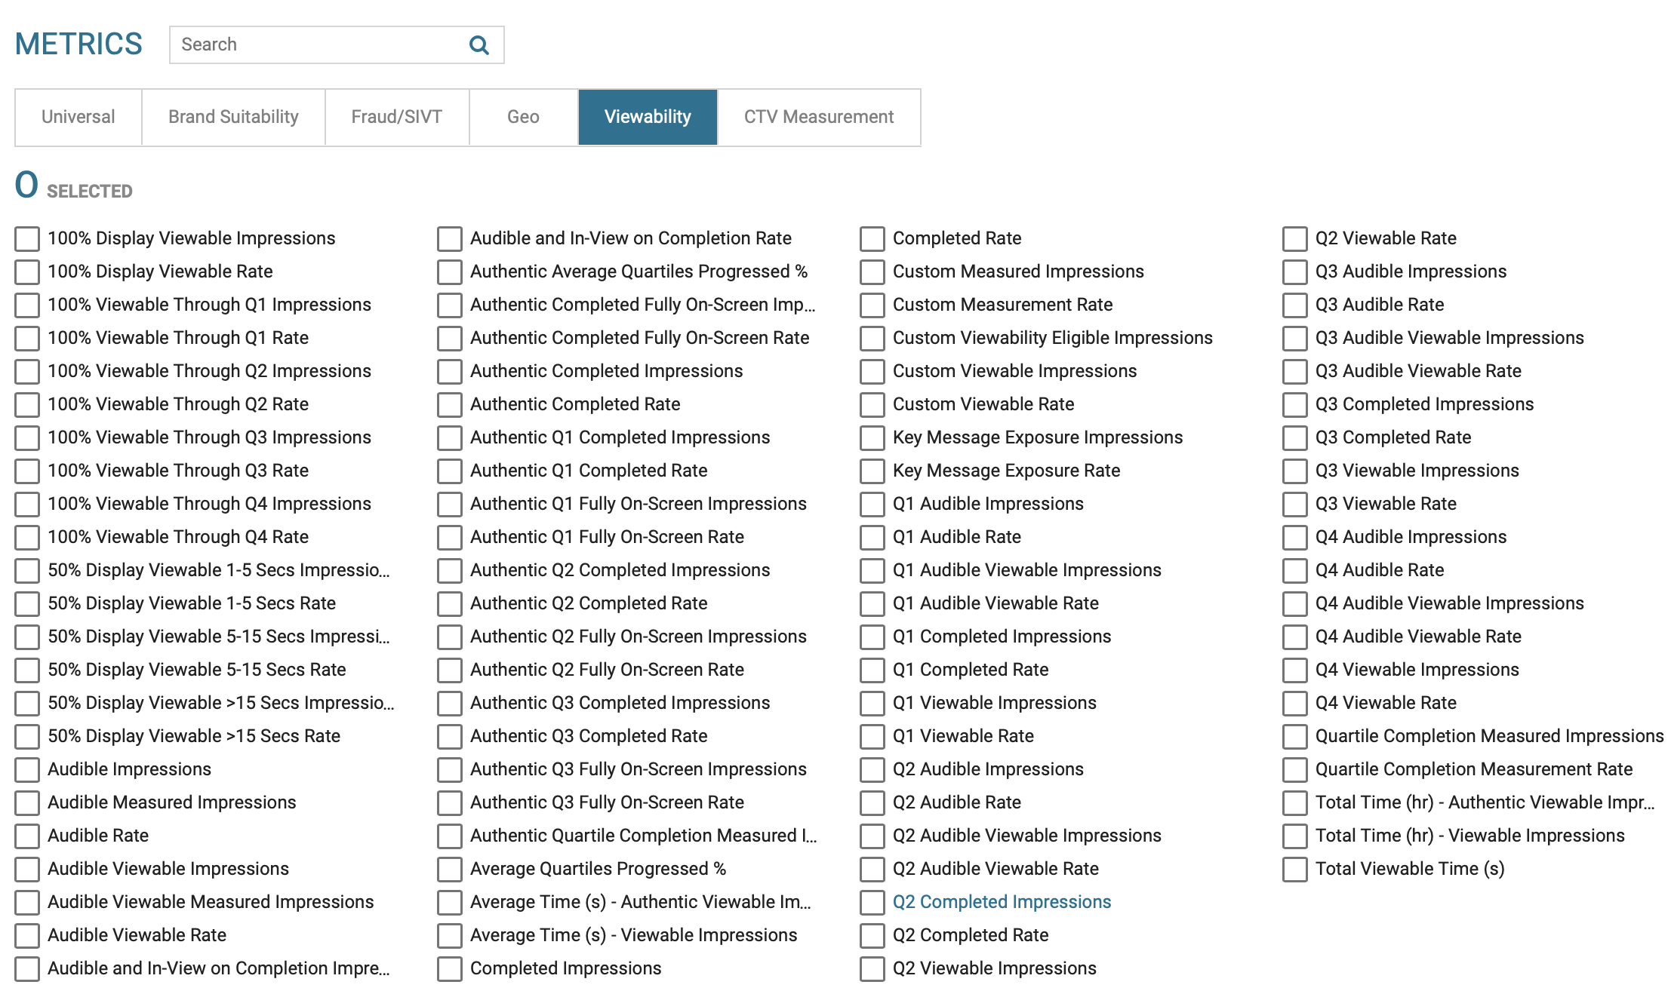Enable Audible Rate checkbox
1671x994 pixels.
(x=27, y=836)
